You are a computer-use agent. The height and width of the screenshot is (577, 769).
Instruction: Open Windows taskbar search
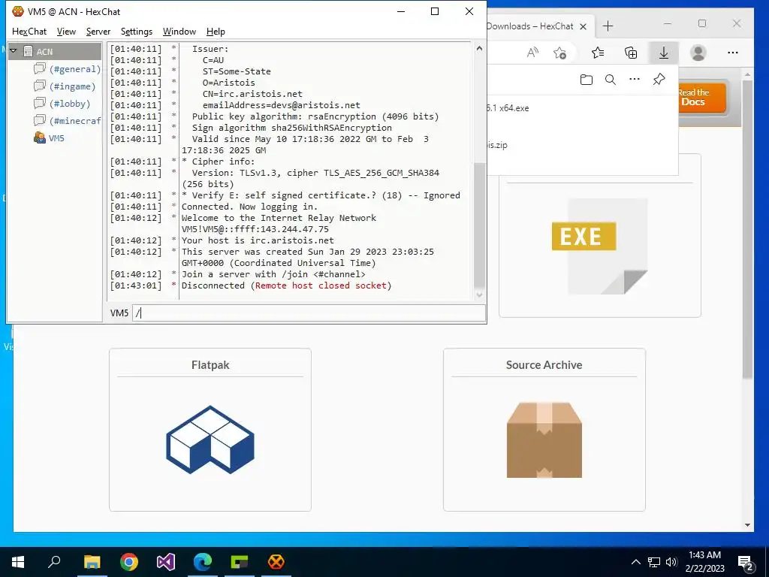(x=54, y=562)
